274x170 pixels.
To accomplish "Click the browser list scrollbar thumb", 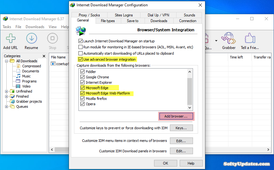I will pos(190,91).
